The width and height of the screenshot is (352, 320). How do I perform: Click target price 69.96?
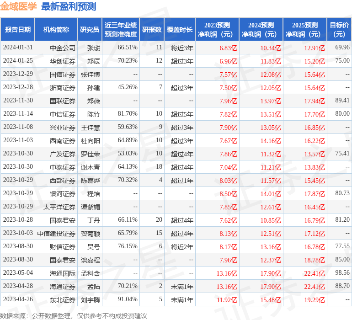tap(342, 48)
